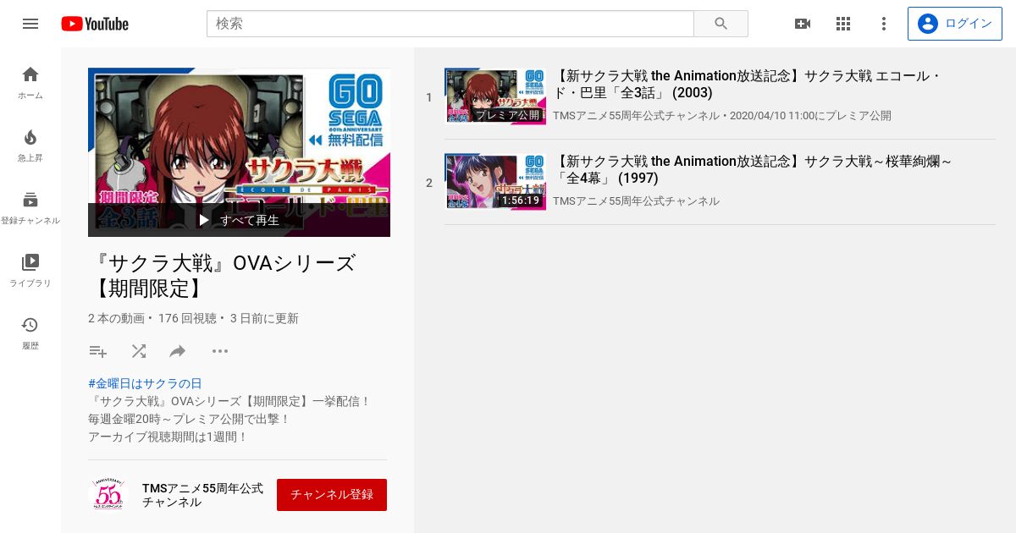Open thumbnail of 桜華絢爛 video

tap(495, 181)
